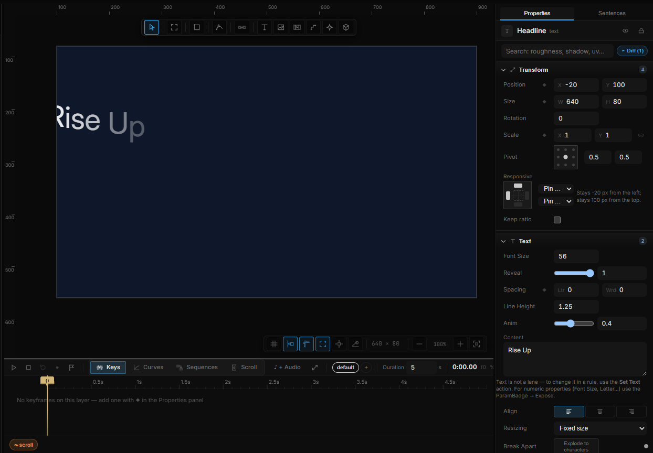The width and height of the screenshot is (653, 453).
Task: Select the linked nodes connector tool
Action: pyautogui.click(x=242, y=27)
